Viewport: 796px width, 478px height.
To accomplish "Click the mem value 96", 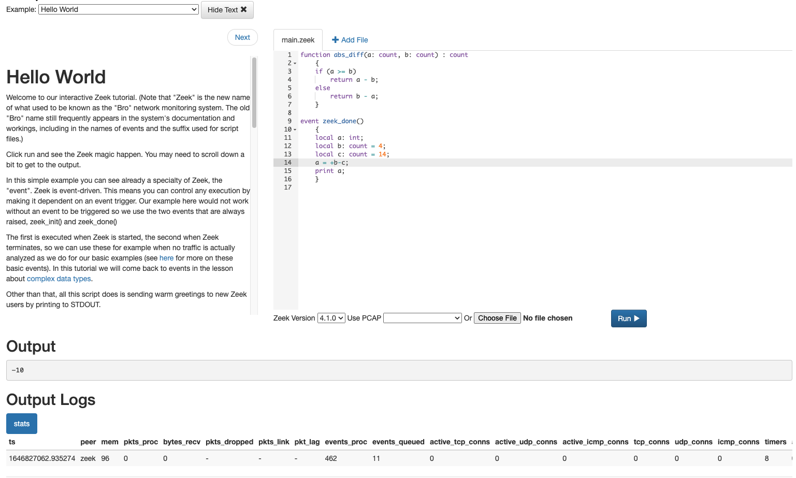I will point(105,458).
